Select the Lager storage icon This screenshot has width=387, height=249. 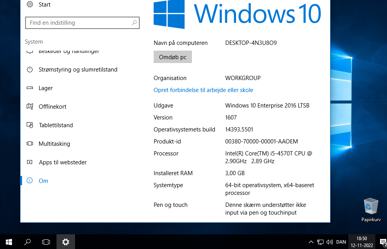click(x=30, y=88)
